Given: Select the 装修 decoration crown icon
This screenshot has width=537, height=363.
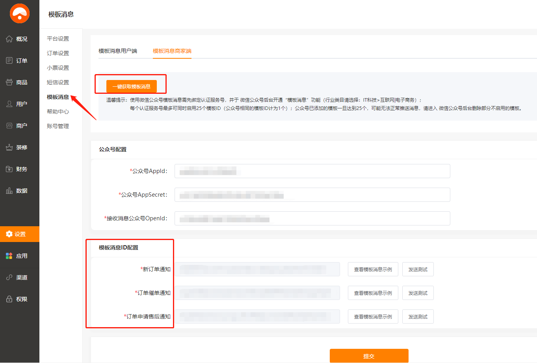Looking at the screenshot, I should (x=9, y=147).
